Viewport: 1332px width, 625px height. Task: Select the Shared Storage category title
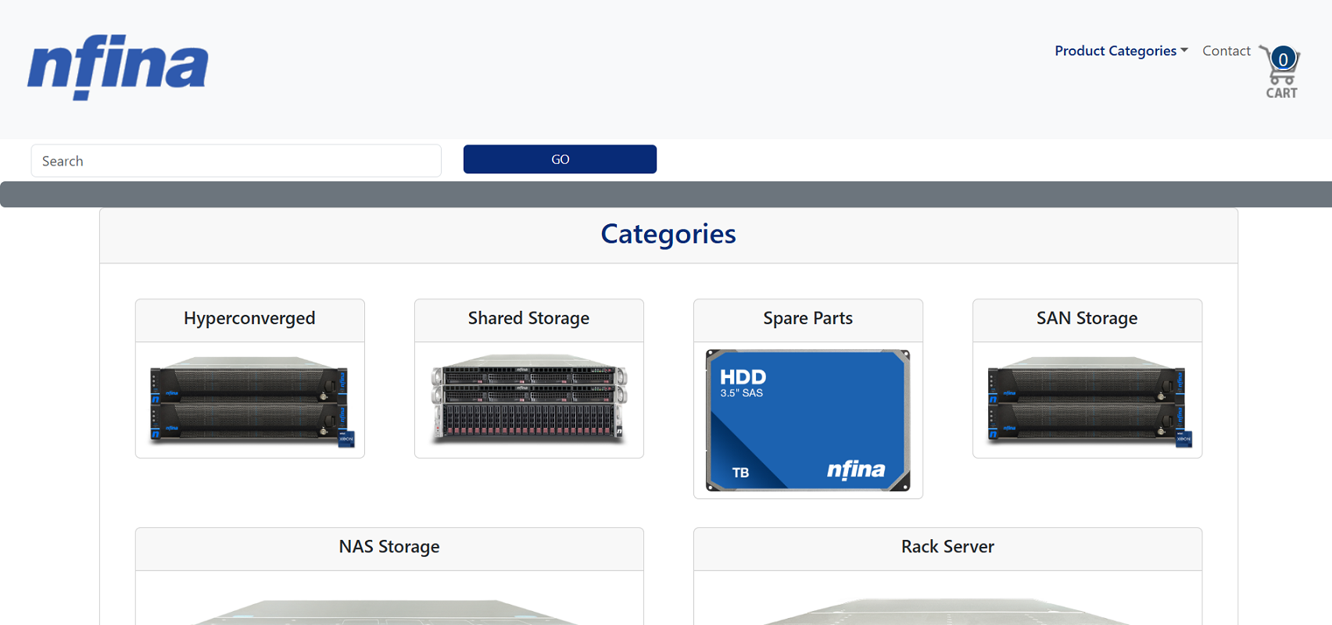pos(528,319)
